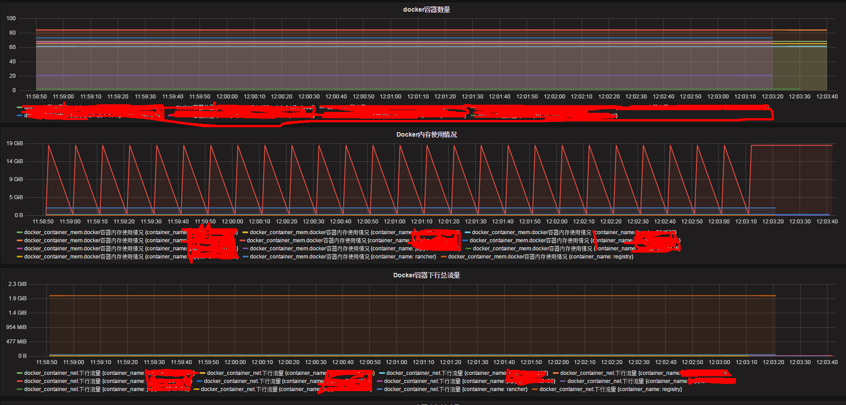Screen dimensions: 846x405
Task: Click the cyan swatch in memory legend
Action: tap(468, 232)
